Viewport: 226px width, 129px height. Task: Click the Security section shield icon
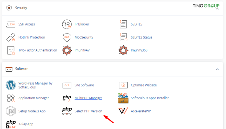(9, 8)
